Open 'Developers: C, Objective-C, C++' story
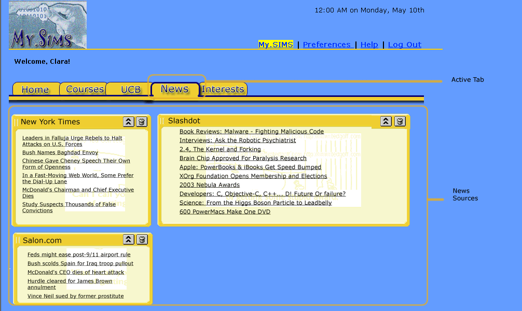 click(x=263, y=194)
